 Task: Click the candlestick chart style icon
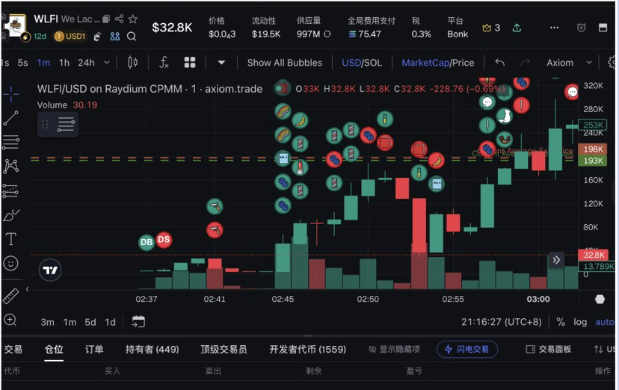click(133, 62)
